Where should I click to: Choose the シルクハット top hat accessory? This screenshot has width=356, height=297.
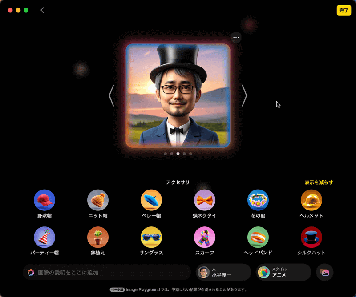coord(311,239)
